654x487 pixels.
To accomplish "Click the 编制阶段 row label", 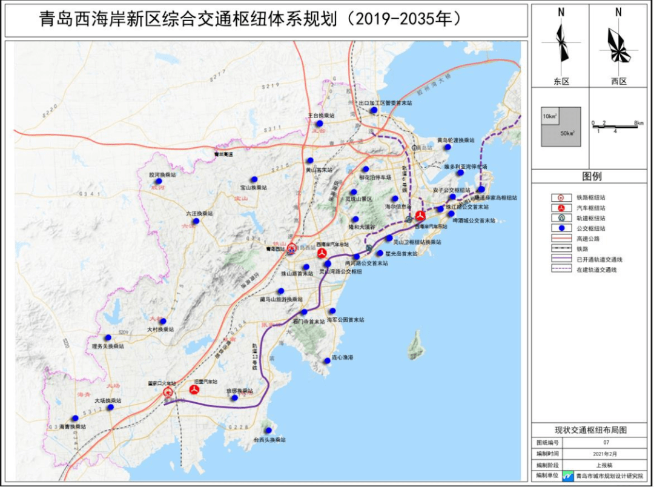I will tap(549, 465).
